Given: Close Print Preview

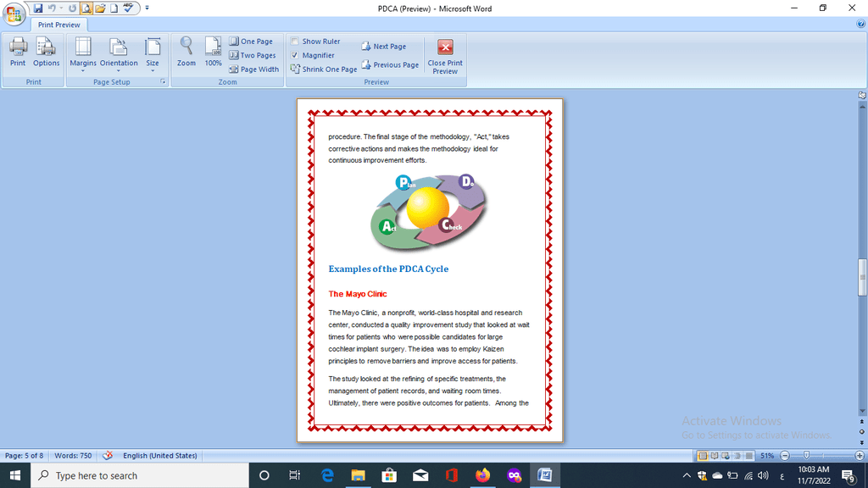Looking at the screenshot, I should click(x=445, y=56).
